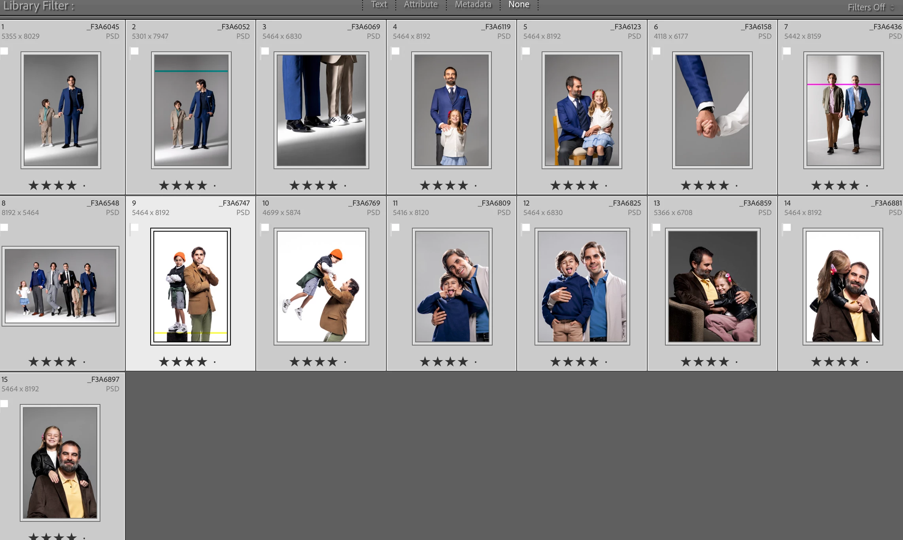Click the flag icon on _F3A6897 cell
The height and width of the screenshot is (540, 903).
4,404
